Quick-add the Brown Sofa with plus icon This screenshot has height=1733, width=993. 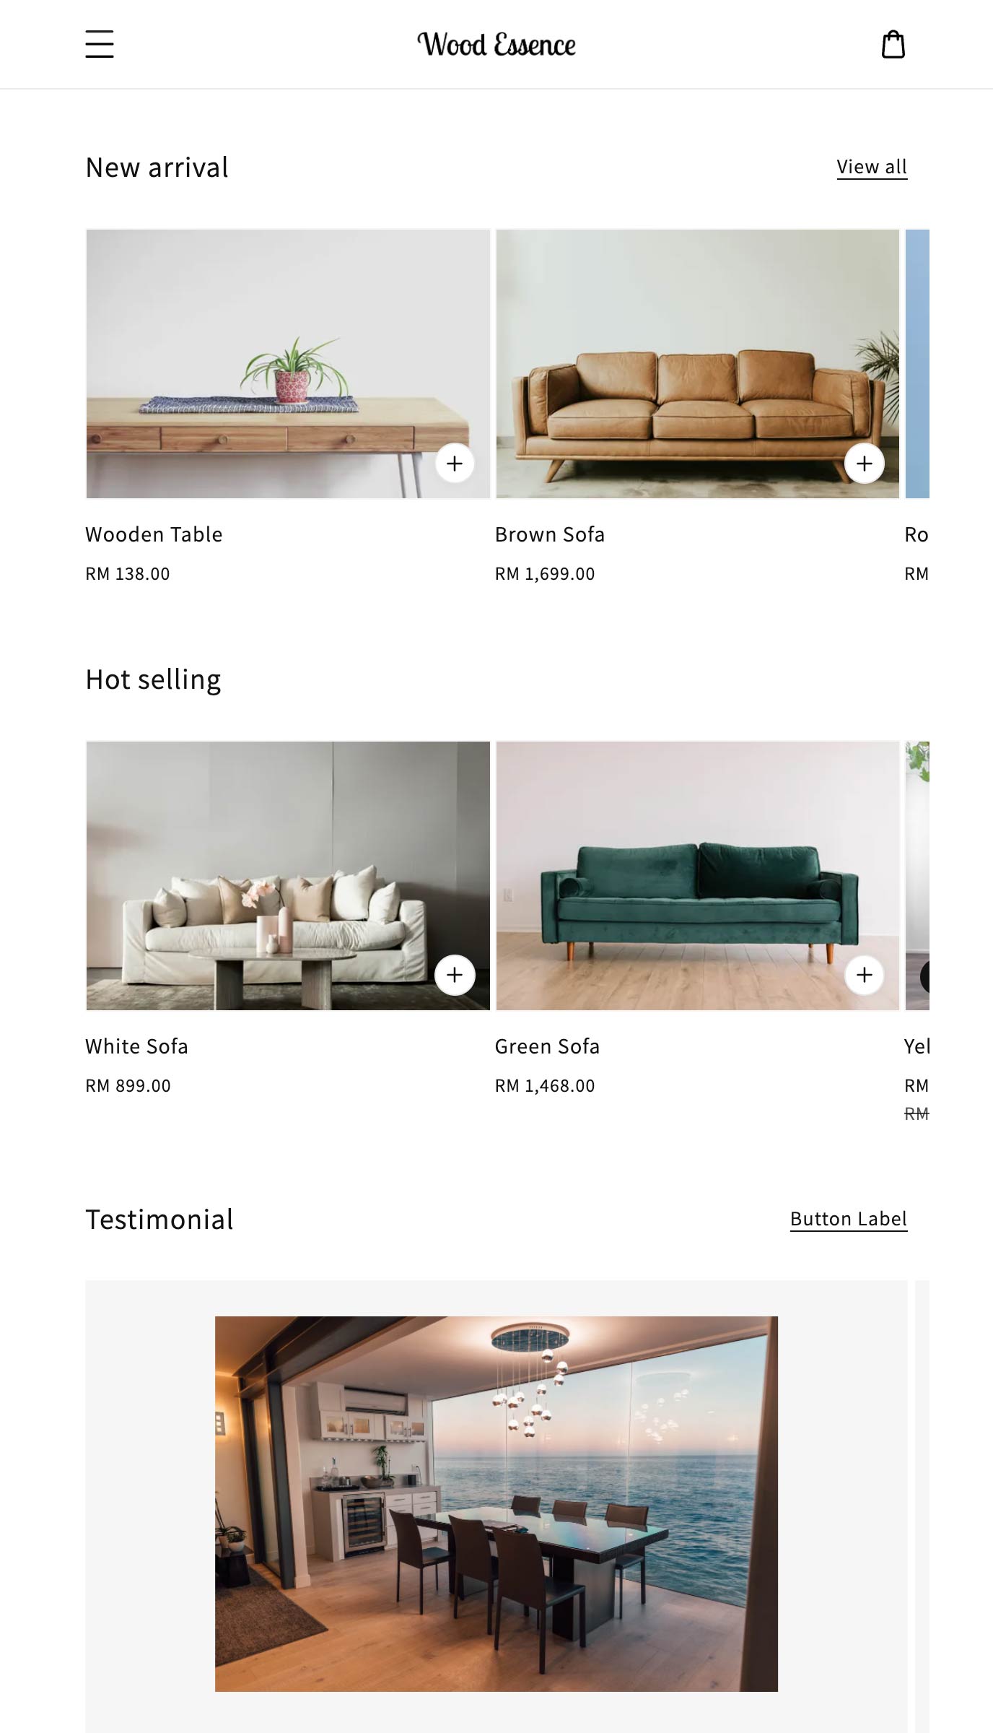coord(865,464)
